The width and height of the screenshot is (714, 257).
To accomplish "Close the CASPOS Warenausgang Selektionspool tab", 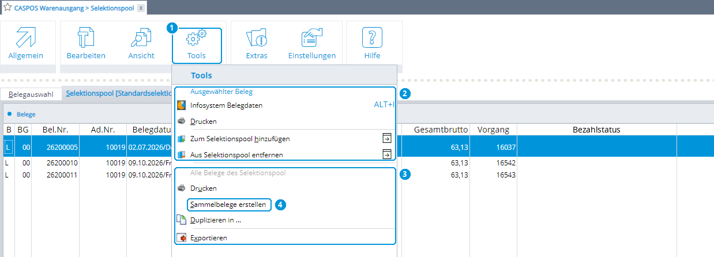I will coord(141,7).
